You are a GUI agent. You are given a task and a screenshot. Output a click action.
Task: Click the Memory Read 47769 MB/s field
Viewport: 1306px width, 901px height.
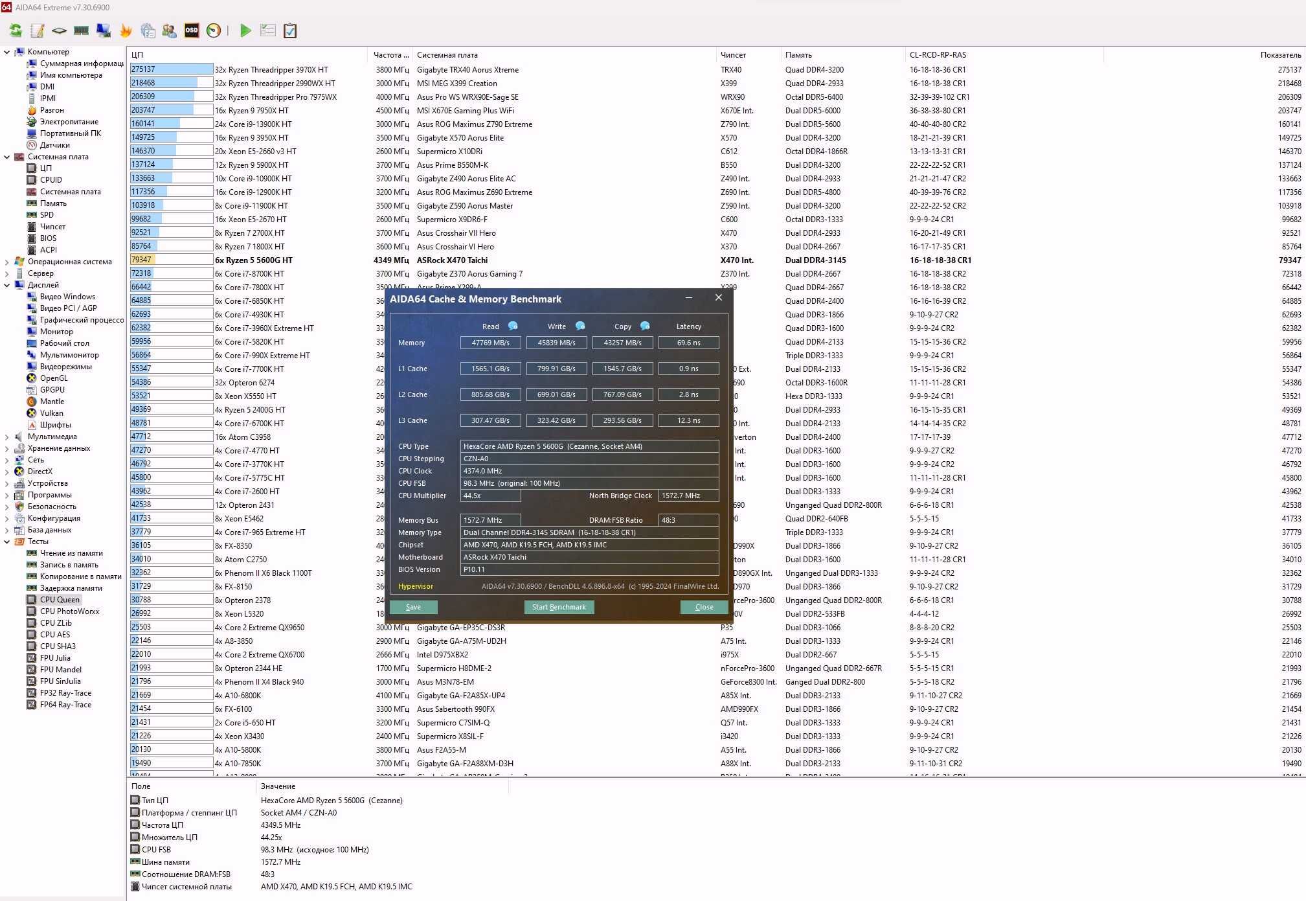click(x=490, y=343)
